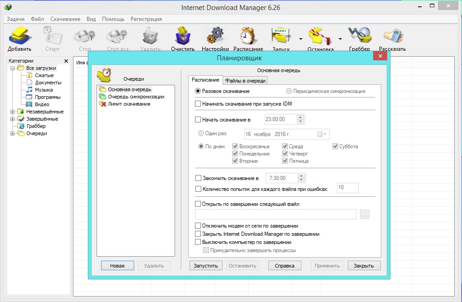Enable Начинать скачивание при запуске IDM
The height and width of the screenshot is (302, 462).
coord(198,104)
